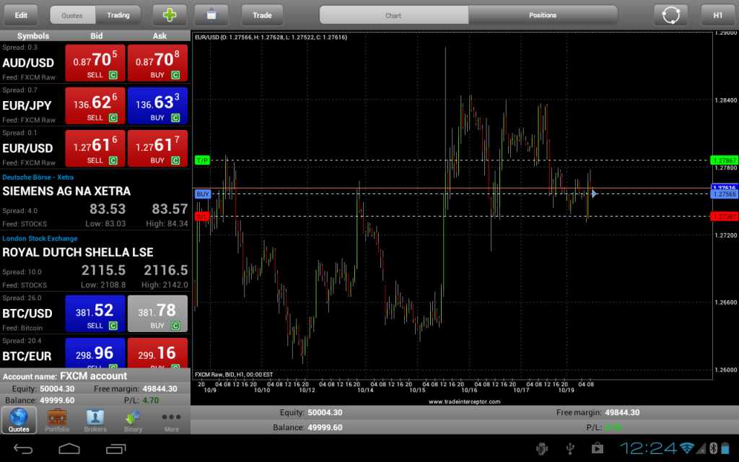Click the Edit button
Image resolution: width=739 pixels, height=462 pixels.
coord(21,15)
